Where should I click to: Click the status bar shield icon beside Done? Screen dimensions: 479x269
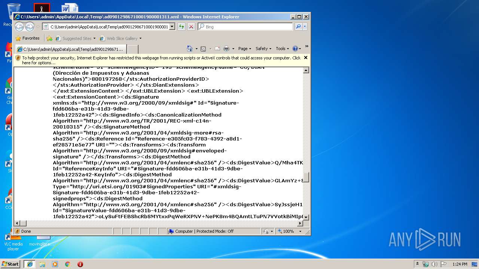(x=17, y=231)
